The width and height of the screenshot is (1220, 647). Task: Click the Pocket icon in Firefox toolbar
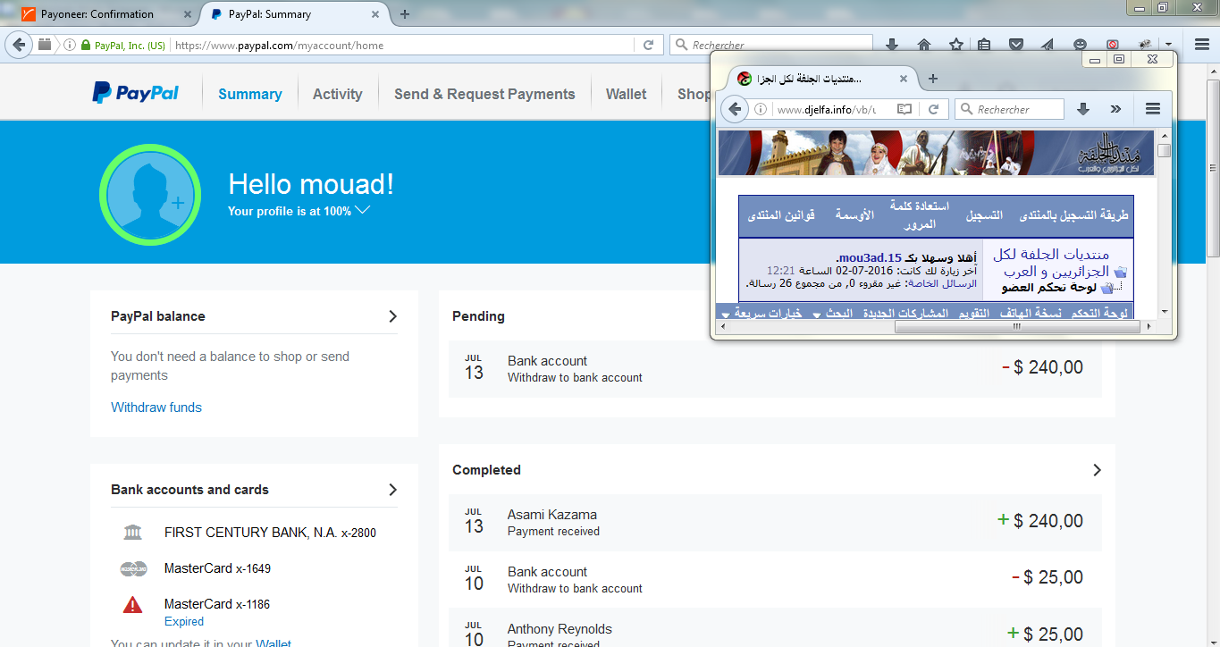point(1016,45)
